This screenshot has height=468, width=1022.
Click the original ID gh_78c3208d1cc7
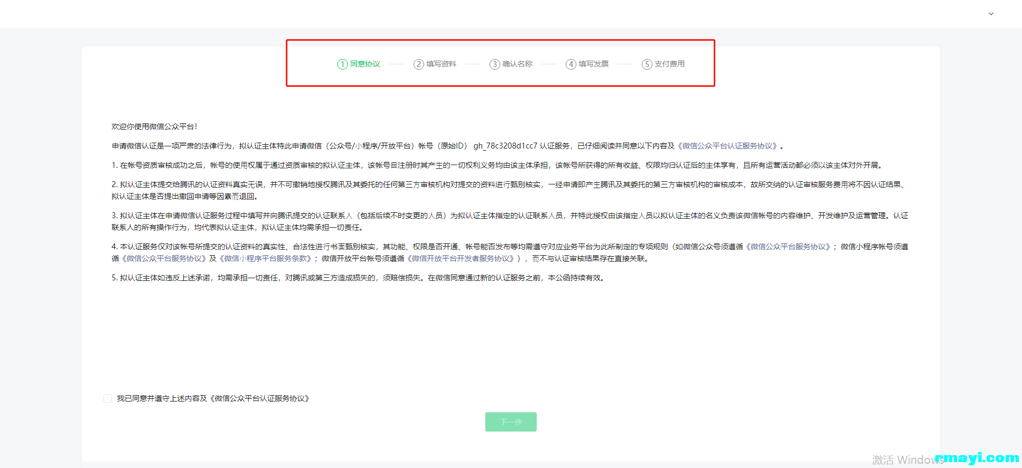pos(505,146)
